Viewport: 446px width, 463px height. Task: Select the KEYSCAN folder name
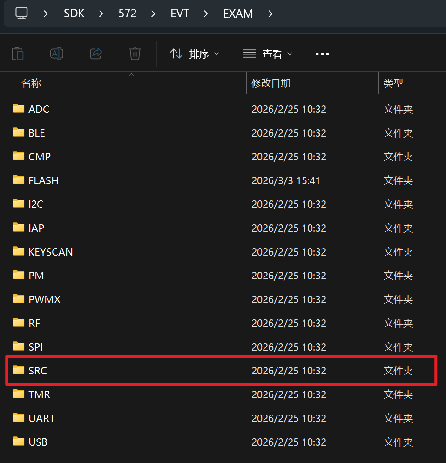click(51, 252)
